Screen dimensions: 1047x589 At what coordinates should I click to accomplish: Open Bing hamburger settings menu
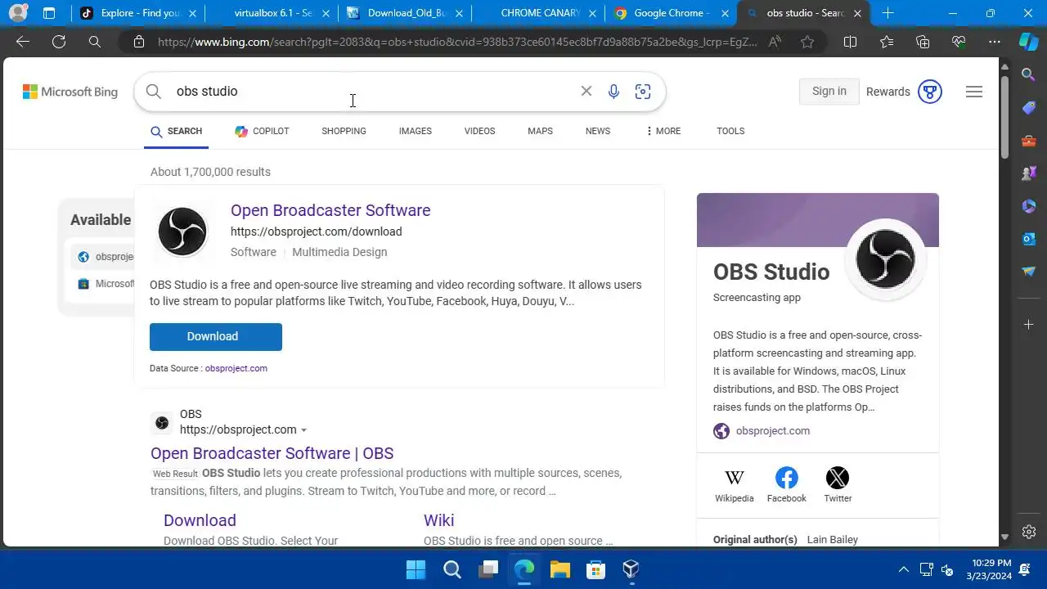974,92
